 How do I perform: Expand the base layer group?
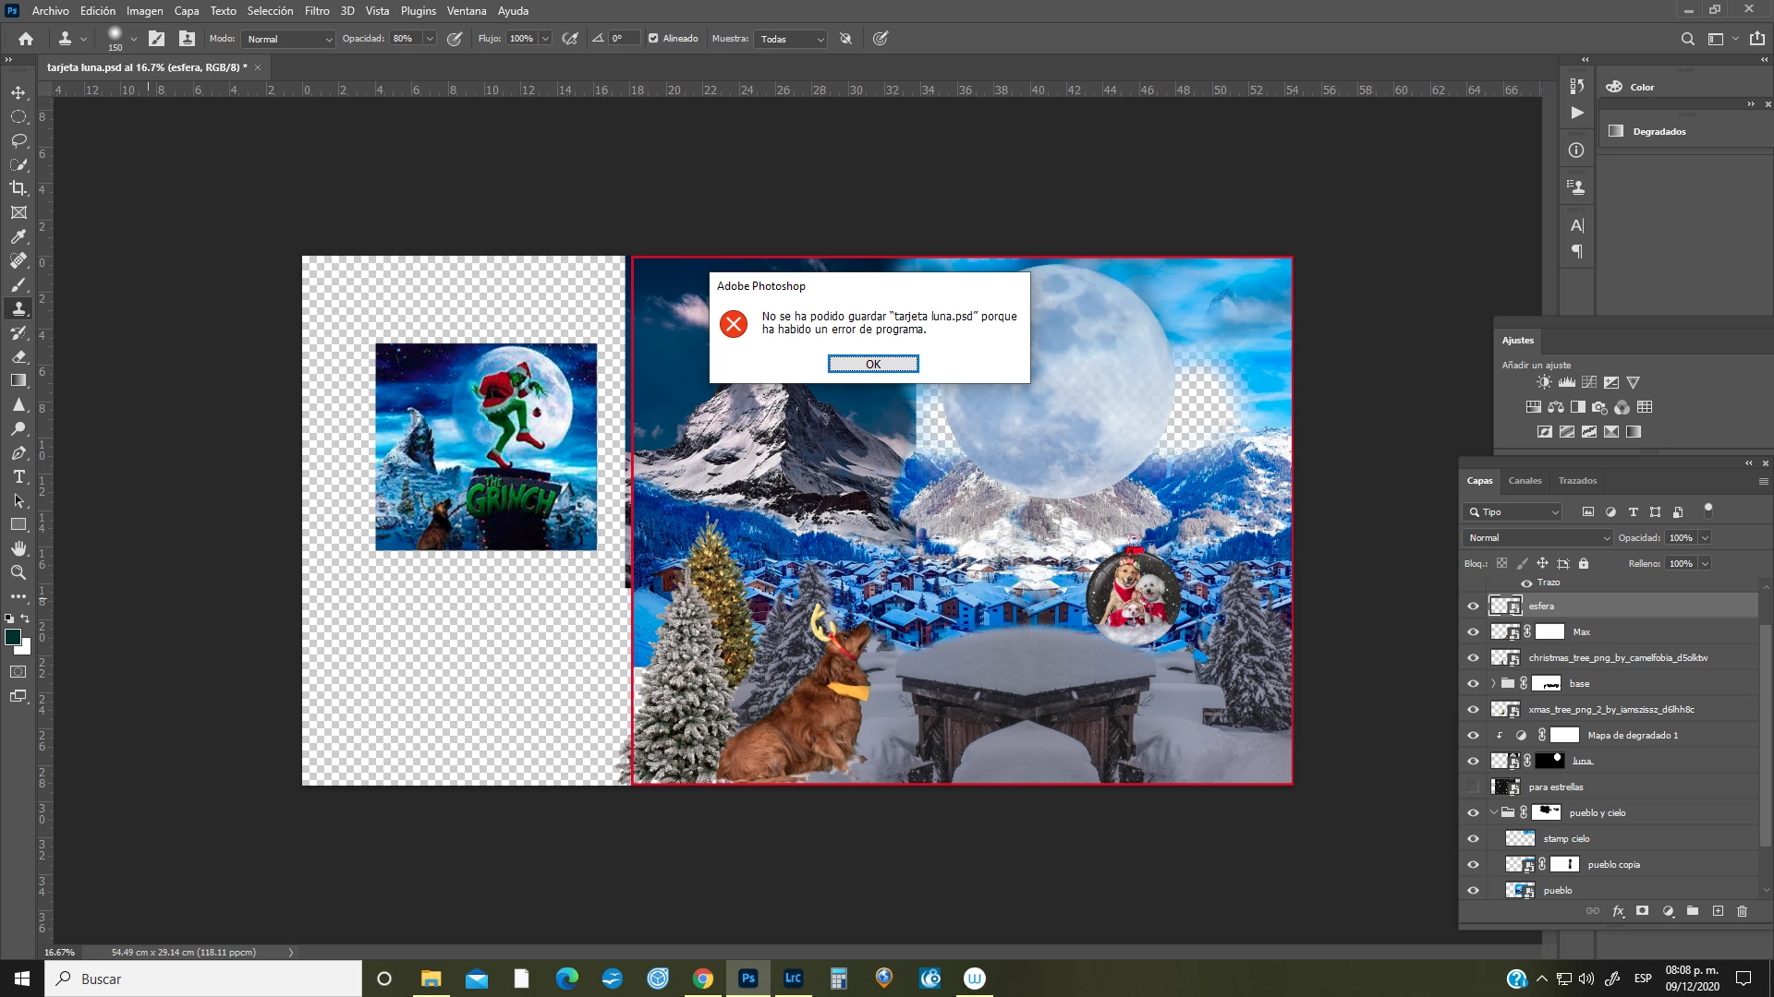pyautogui.click(x=1493, y=684)
